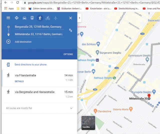This screenshot has height=134, width=160.
Task: Click das Schloss shopping marker
Action: click(x=98, y=44)
